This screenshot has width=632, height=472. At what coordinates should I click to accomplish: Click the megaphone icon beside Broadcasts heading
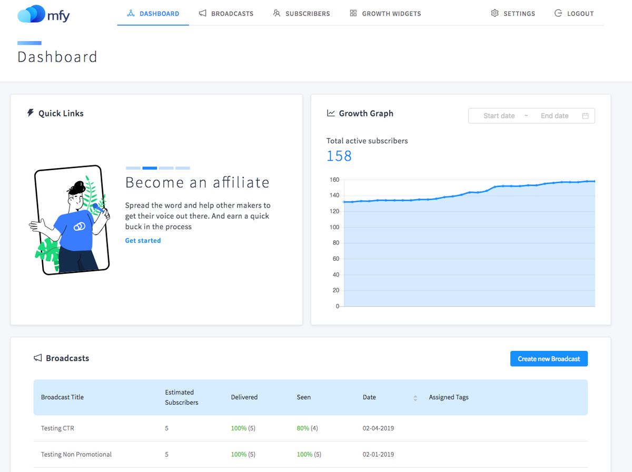pyautogui.click(x=37, y=358)
